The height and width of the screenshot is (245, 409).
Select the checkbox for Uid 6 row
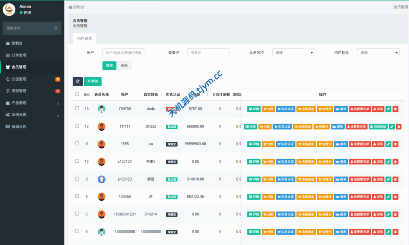point(77,214)
